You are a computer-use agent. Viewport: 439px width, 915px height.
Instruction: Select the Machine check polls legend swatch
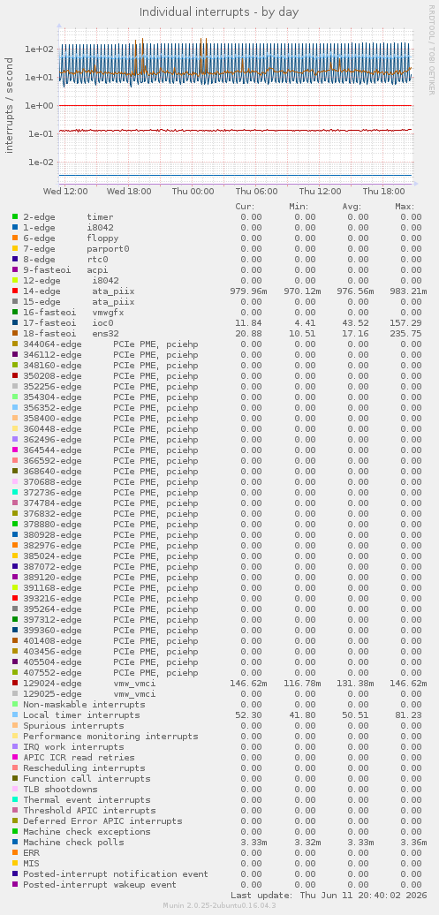pyautogui.click(x=15, y=842)
